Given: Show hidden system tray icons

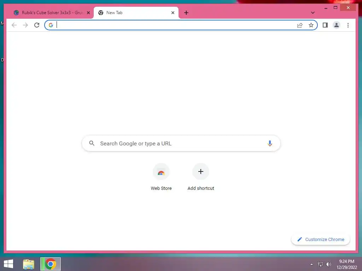Looking at the screenshot, I should [312, 264].
